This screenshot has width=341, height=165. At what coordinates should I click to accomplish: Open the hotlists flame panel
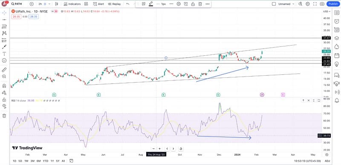(337, 47)
